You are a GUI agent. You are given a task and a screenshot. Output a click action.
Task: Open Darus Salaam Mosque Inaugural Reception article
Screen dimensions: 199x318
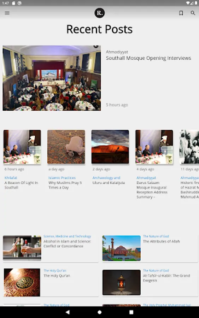(152, 190)
